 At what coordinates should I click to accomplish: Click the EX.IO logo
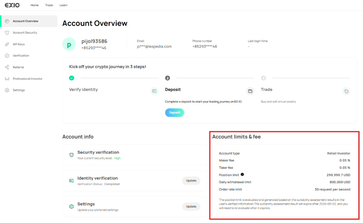pos(12,5)
